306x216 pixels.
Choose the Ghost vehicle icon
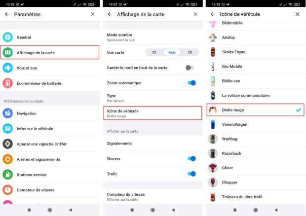[x=213, y=168]
